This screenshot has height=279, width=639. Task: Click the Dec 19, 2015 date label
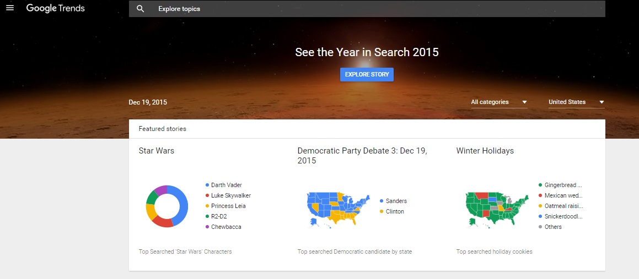(148, 102)
